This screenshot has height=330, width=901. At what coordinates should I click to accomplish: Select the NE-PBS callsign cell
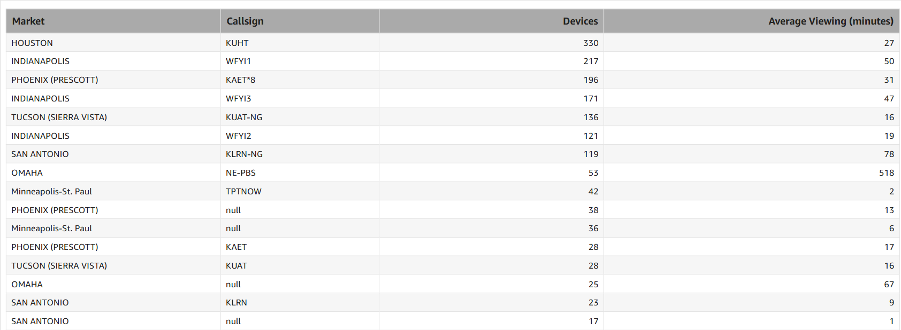pos(241,173)
